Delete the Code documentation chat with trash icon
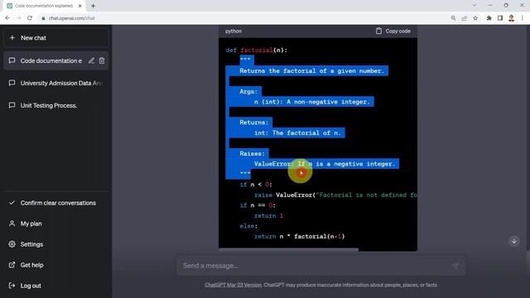The image size is (530, 298). (102, 60)
